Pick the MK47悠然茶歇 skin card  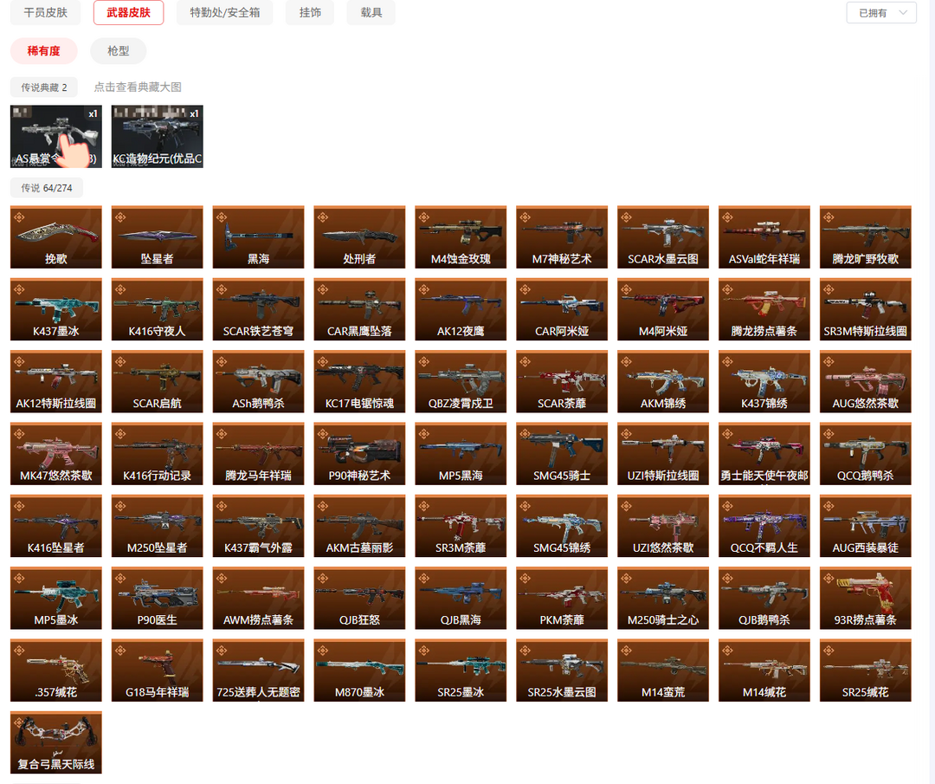[x=56, y=453]
